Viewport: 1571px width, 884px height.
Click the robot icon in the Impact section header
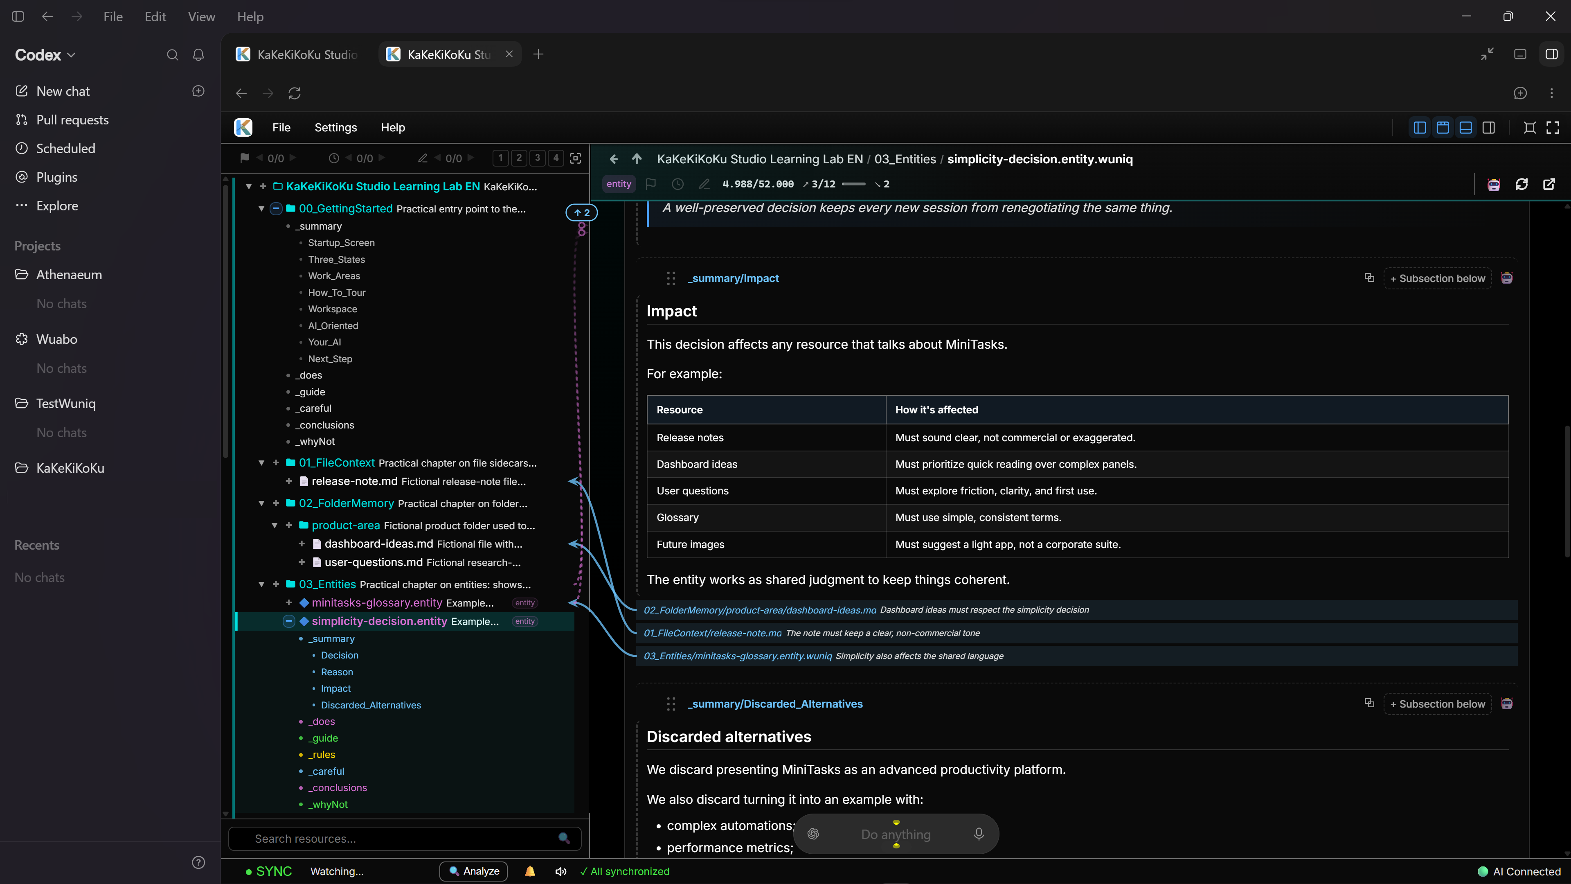(1507, 278)
